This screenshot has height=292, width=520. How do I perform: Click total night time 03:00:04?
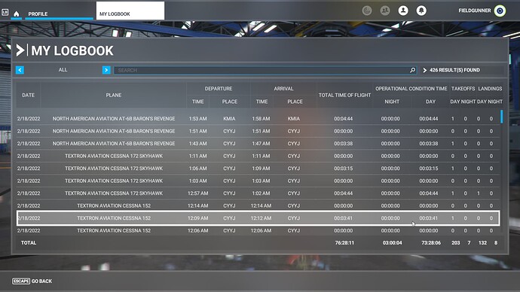click(x=392, y=242)
